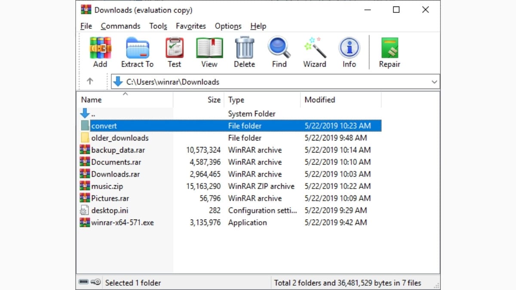Launch the Wizard icon
The image size is (516, 290).
click(314, 49)
